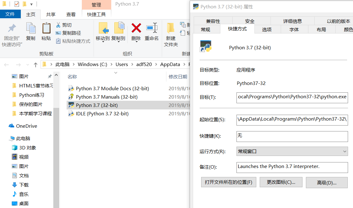Click the Shortcut key (快捷键) field

click(x=292, y=136)
